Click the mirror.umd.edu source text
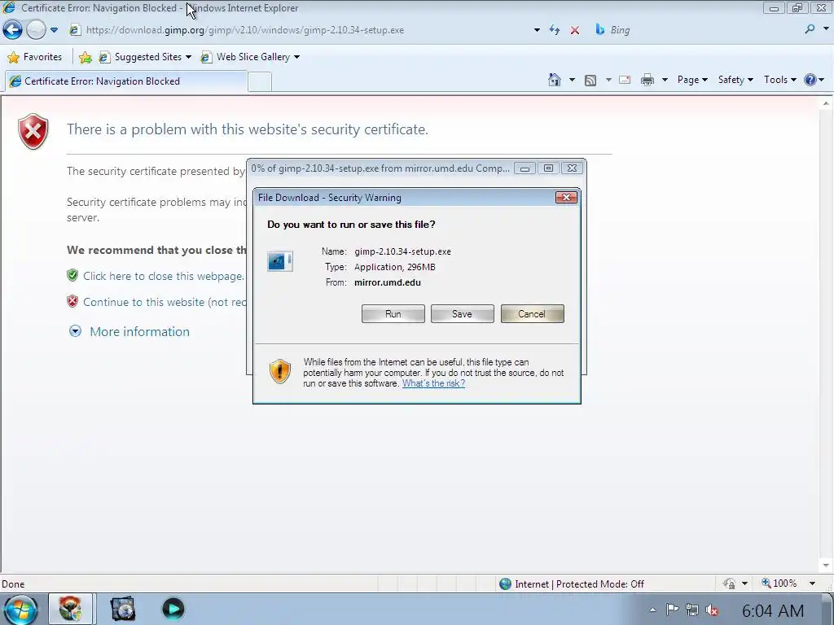The height and width of the screenshot is (625, 834). 387,282
